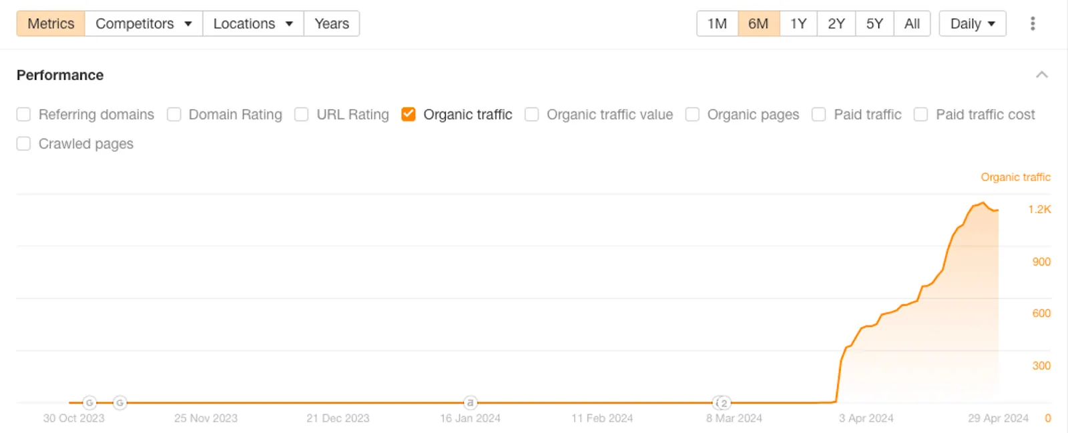Open the three-dot more options menu

pyautogui.click(x=1032, y=24)
